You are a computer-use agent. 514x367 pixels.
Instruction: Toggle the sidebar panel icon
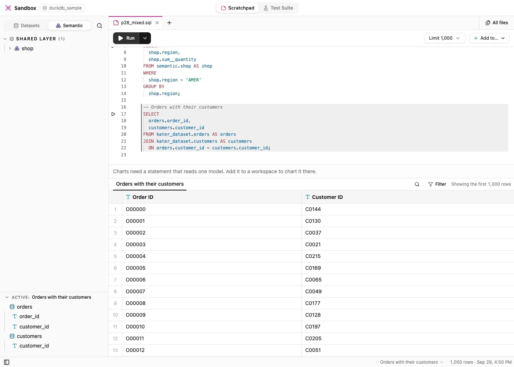[x=7, y=362]
